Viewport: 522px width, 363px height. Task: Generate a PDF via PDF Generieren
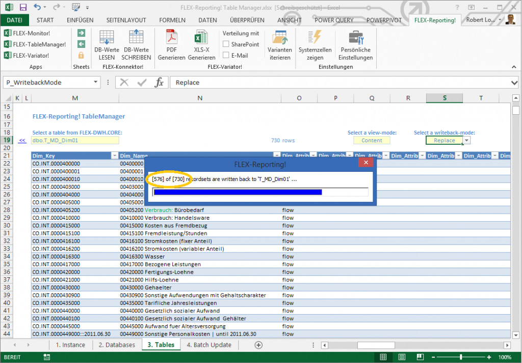click(x=170, y=45)
